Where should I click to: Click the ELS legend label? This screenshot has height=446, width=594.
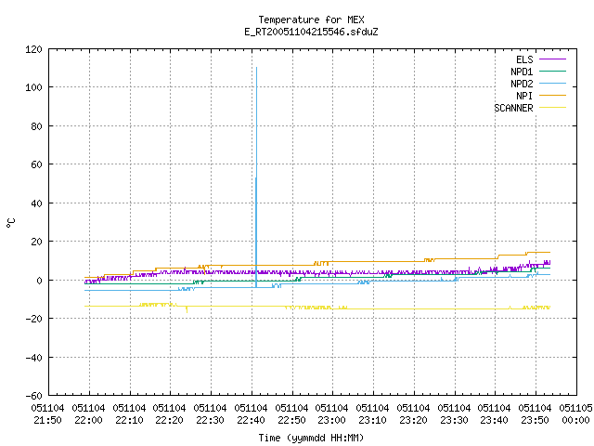pos(524,59)
